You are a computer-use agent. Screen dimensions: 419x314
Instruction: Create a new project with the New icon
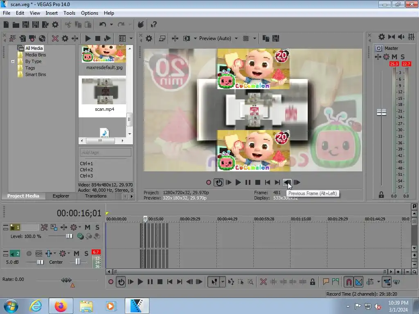tap(6, 25)
